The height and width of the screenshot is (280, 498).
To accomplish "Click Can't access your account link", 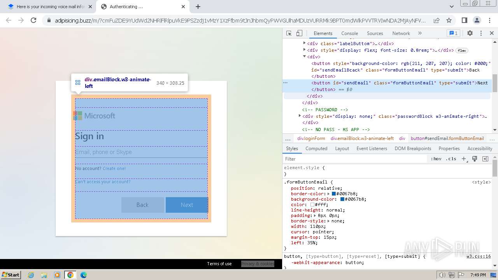I will [x=103, y=182].
